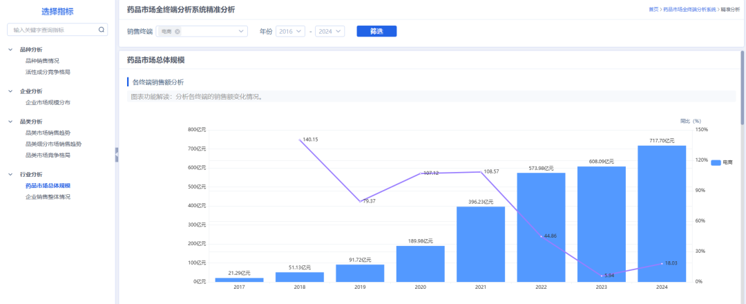Collapse the 品种分析 tree group
This screenshot has height=304, width=746.
coord(10,49)
